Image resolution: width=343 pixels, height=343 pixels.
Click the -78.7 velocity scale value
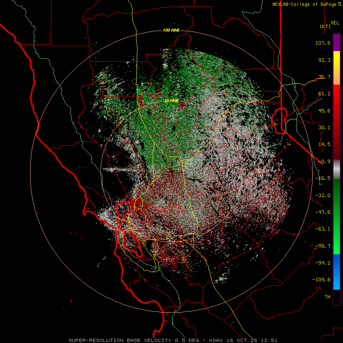(323, 246)
